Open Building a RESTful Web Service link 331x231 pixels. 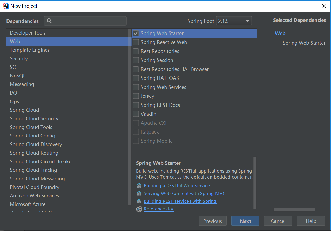177,186
